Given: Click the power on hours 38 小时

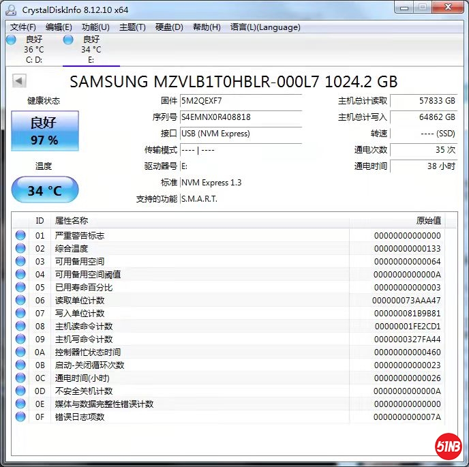Looking at the screenshot, I should pyautogui.click(x=424, y=166).
